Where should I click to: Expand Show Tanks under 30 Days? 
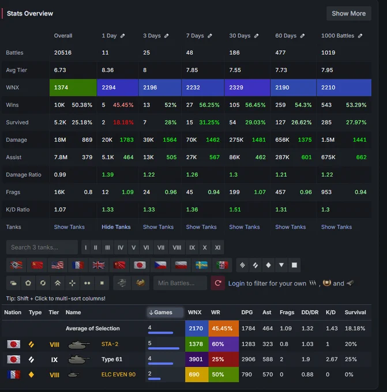[x=245, y=227]
